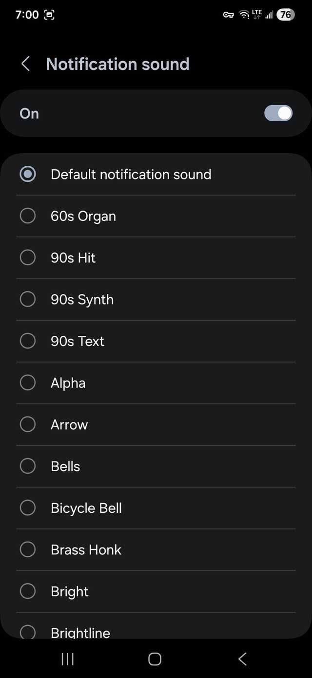Go back using the header arrow
This screenshot has width=312, height=678.
point(26,64)
